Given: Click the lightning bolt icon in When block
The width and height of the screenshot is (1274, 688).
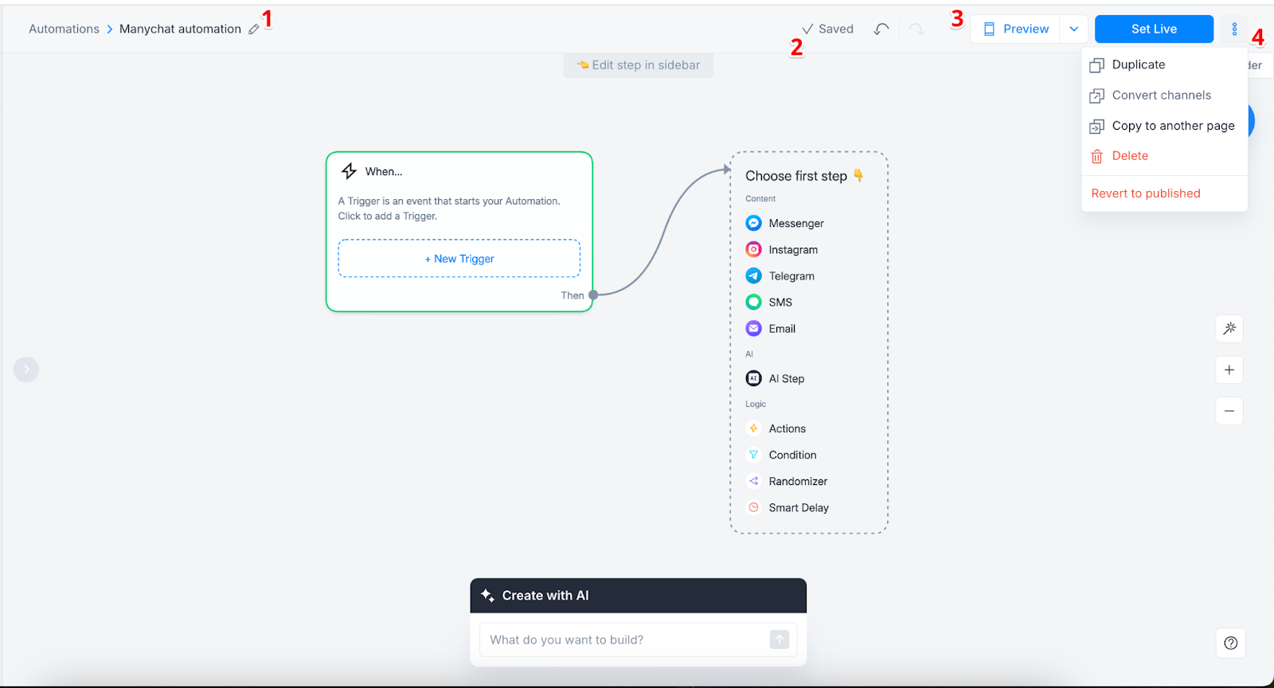Looking at the screenshot, I should pos(349,171).
